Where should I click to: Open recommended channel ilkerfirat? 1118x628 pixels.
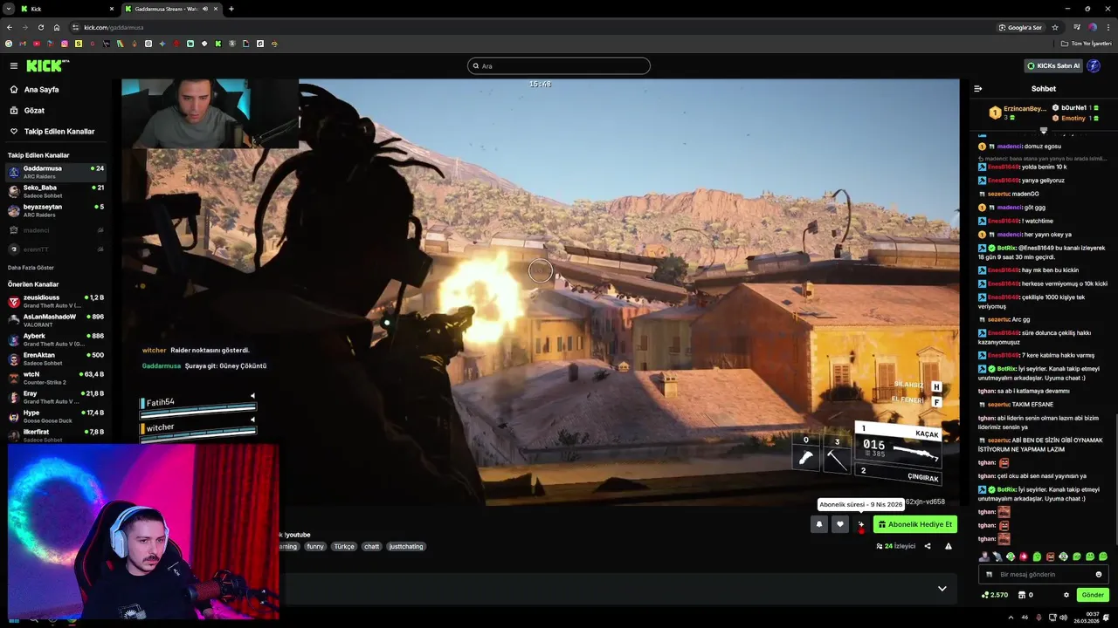coord(56,434)
